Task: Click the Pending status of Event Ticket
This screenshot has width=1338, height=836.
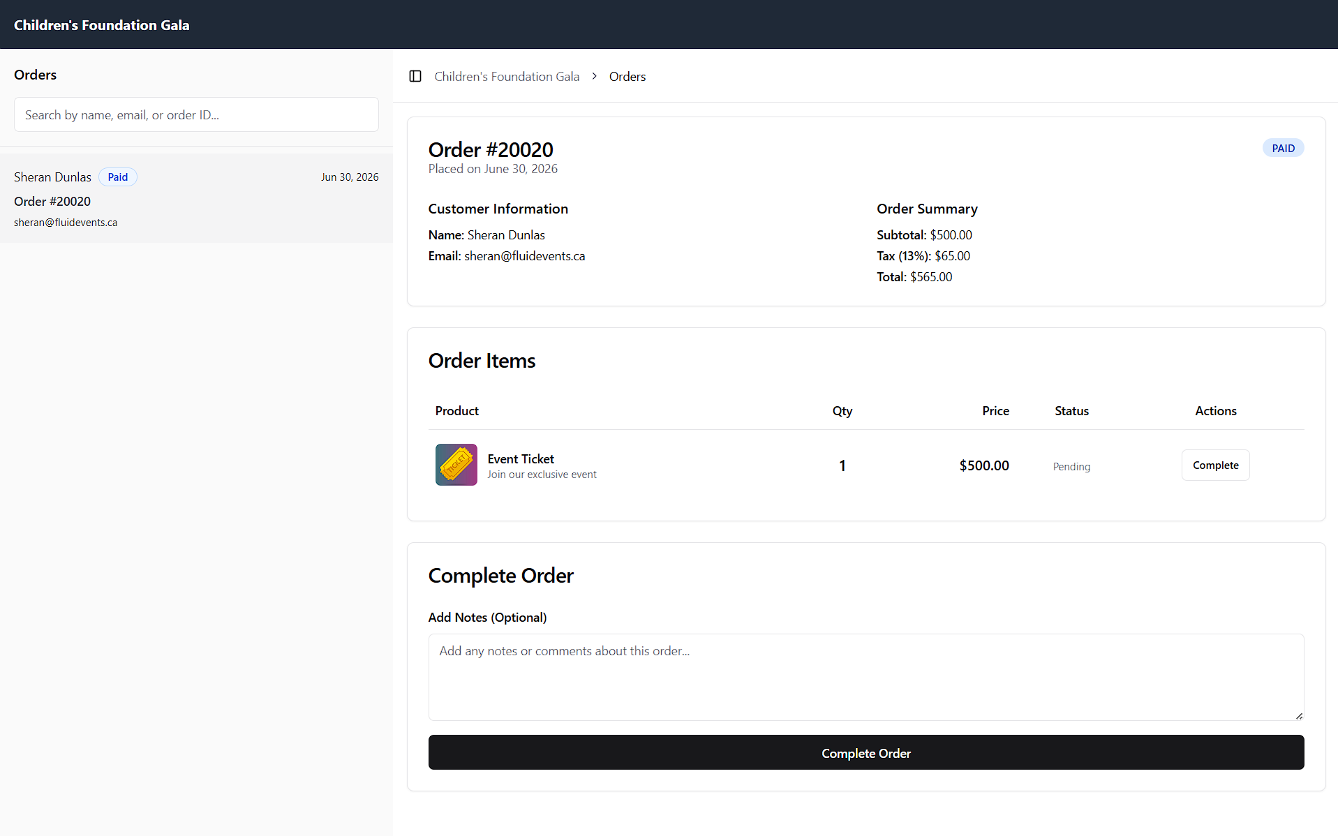Action: [x=1071, y=467]
